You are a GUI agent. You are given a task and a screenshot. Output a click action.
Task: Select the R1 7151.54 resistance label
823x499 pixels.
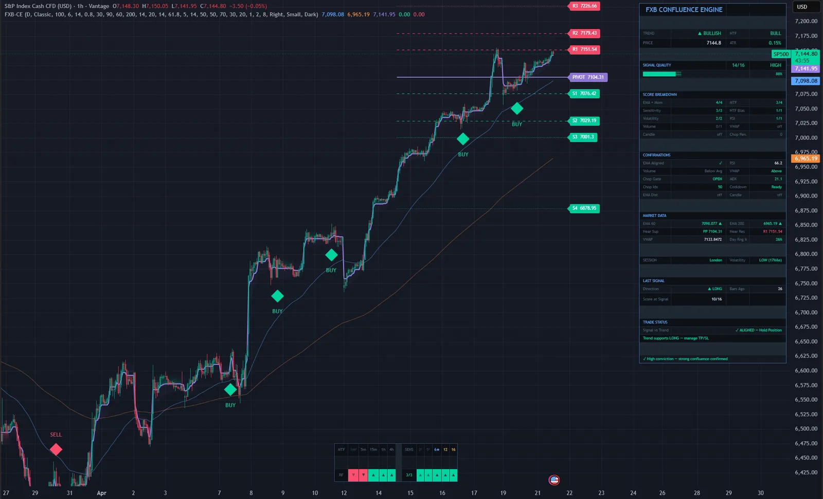tap(584, 49)
